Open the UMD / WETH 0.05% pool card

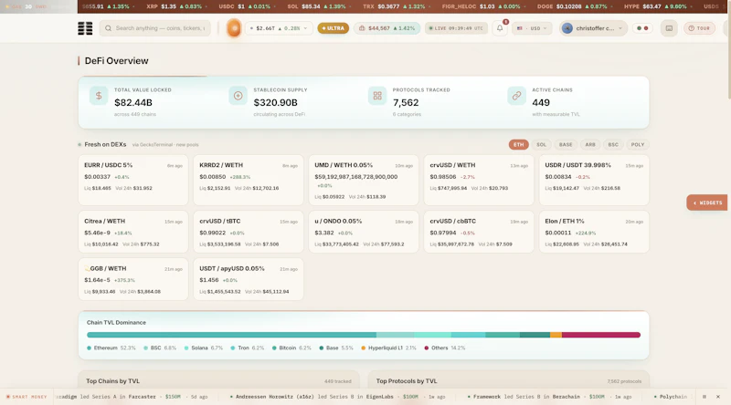tap(364, 181)
